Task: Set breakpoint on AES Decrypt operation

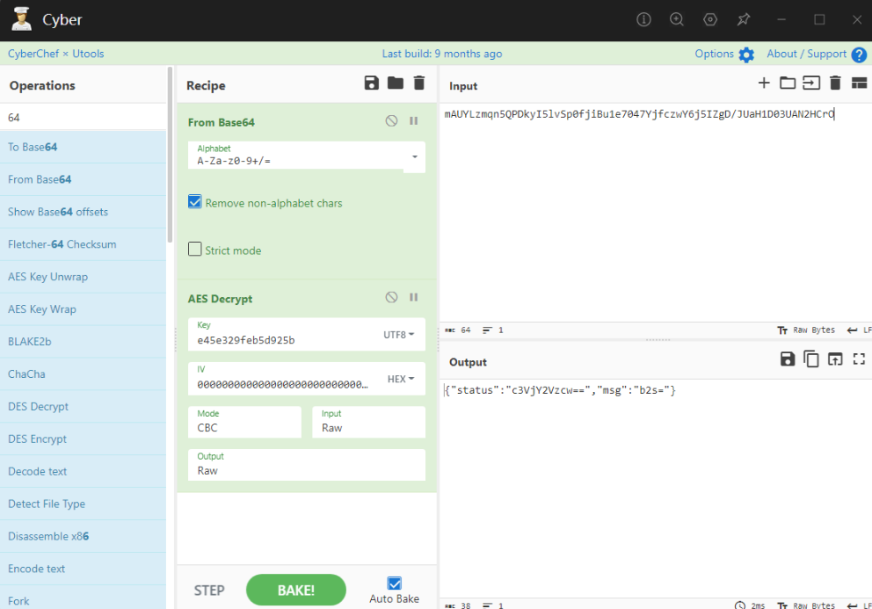Action: click(414, 297)
